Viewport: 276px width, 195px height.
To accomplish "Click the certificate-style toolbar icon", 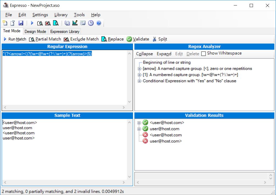I will 83,23.
